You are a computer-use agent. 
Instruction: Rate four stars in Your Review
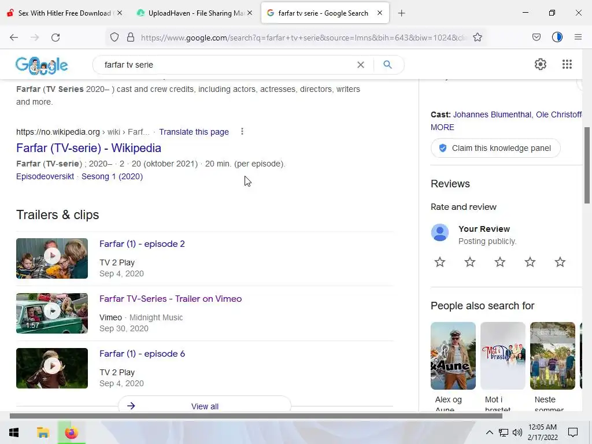[530, 262]
